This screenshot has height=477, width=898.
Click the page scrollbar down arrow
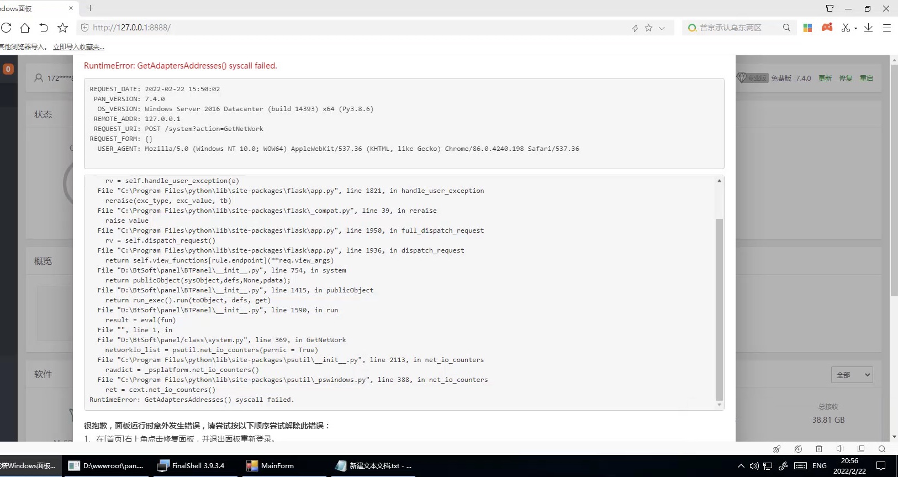(894, 437)
